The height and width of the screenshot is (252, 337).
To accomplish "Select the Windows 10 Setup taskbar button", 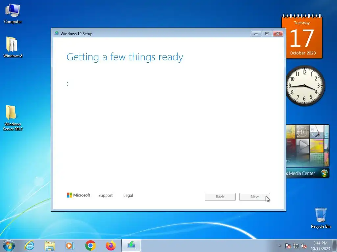I will pyautogui.click(x=131, y=245).
